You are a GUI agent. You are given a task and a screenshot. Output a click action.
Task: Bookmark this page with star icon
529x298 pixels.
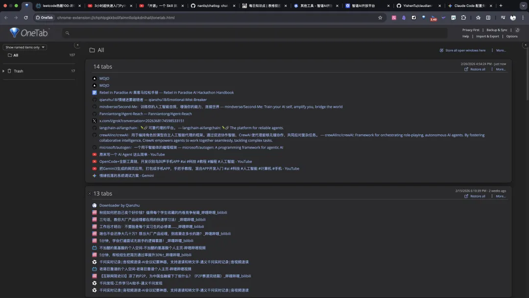[380, 18]
